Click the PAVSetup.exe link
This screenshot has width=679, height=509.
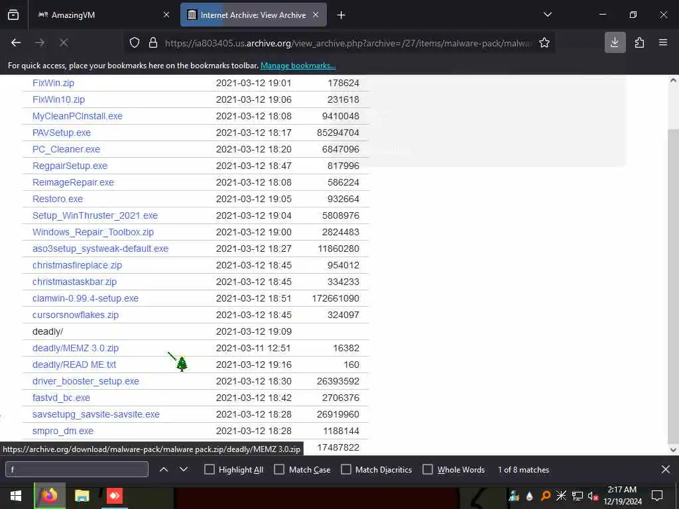tap(62, 133)
